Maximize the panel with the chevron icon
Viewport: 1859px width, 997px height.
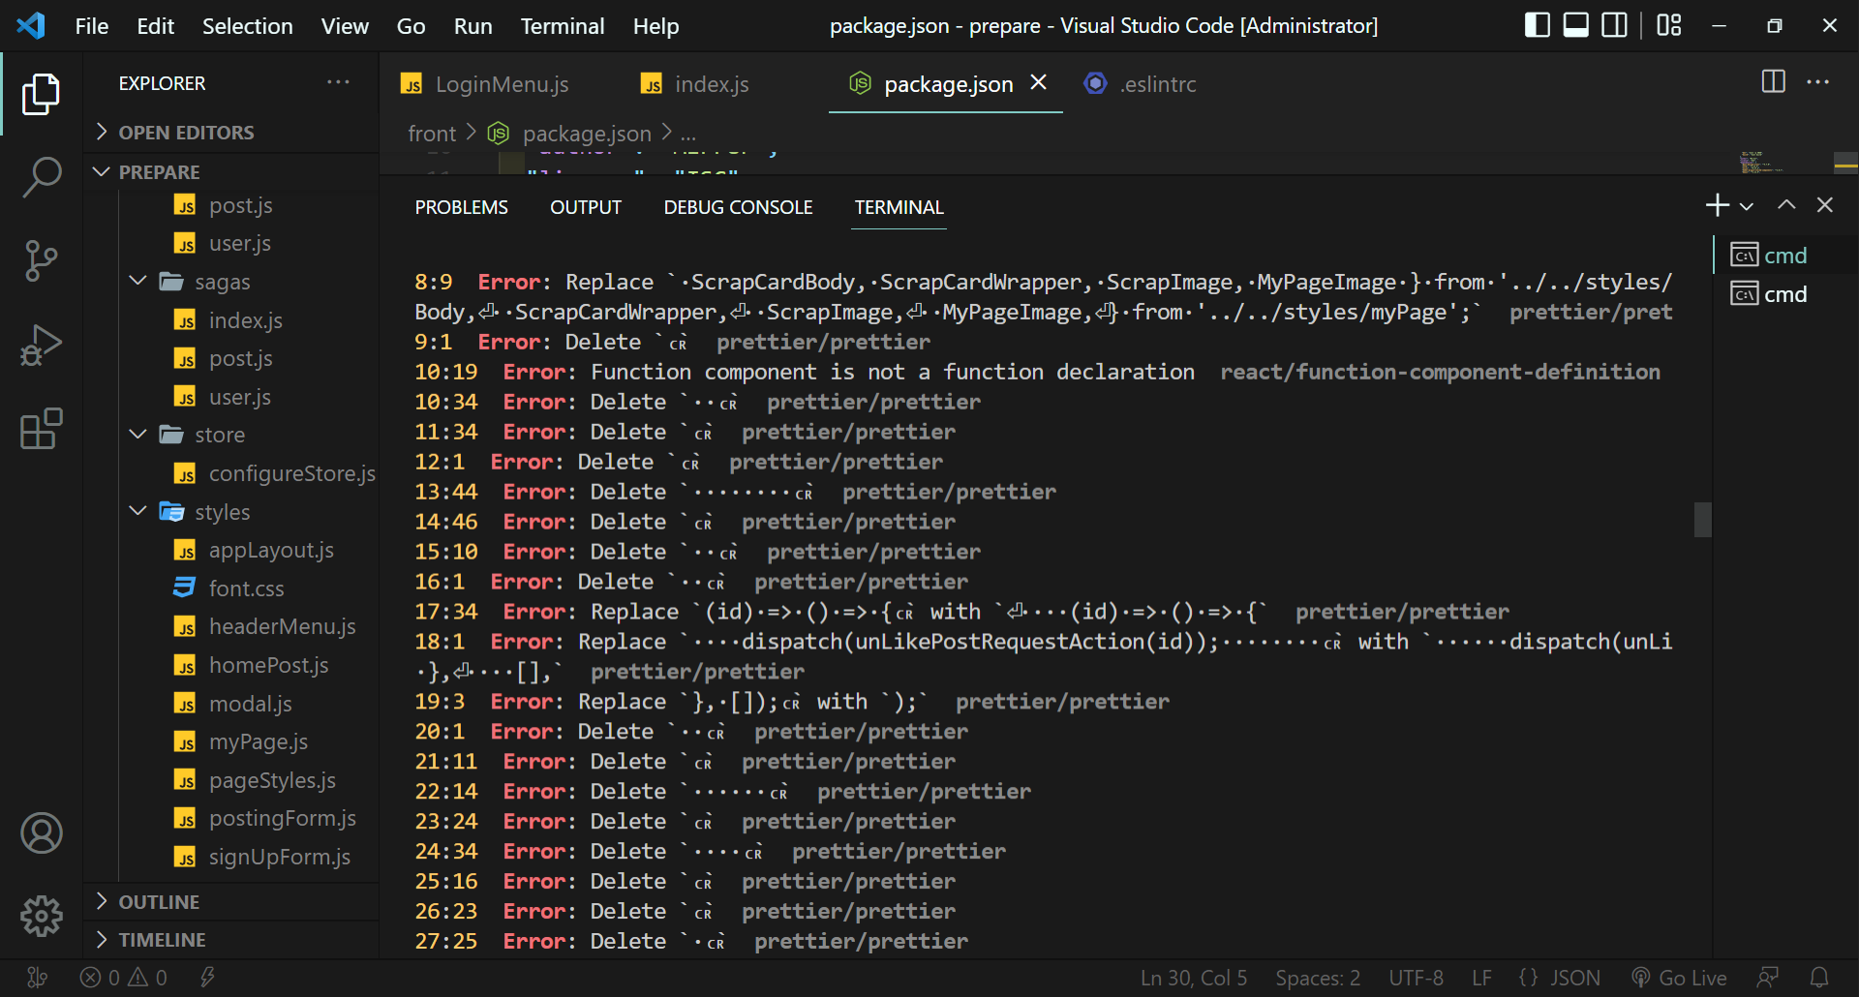click(1784, 205)
